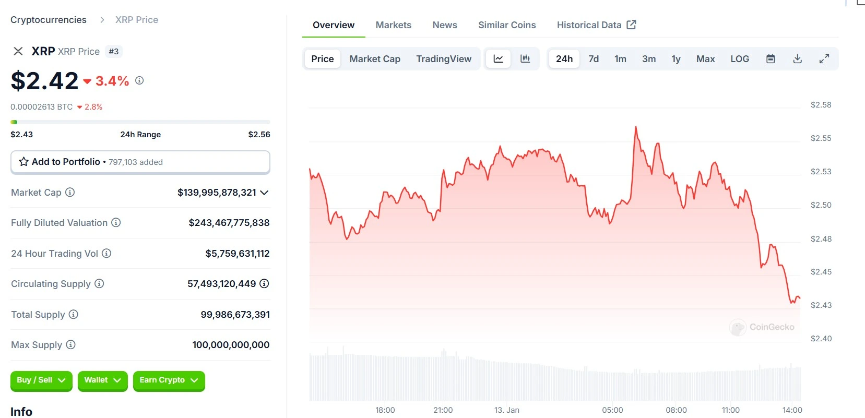Click the $2.42 current price
This screenshot has width=865, height=418.
click(44, 81)
